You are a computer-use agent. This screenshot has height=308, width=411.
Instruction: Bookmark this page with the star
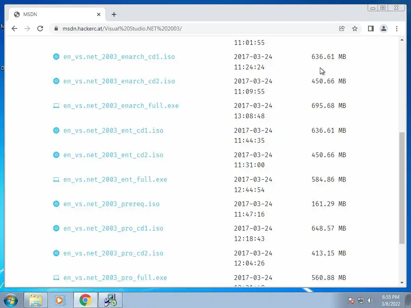pos(355,28)
